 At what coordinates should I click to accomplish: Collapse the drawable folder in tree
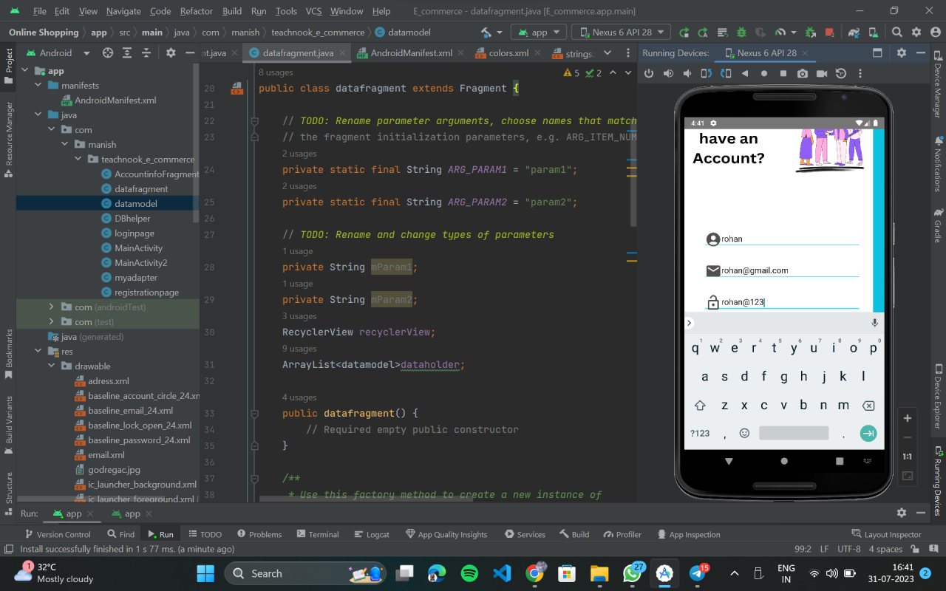point(52,366)
